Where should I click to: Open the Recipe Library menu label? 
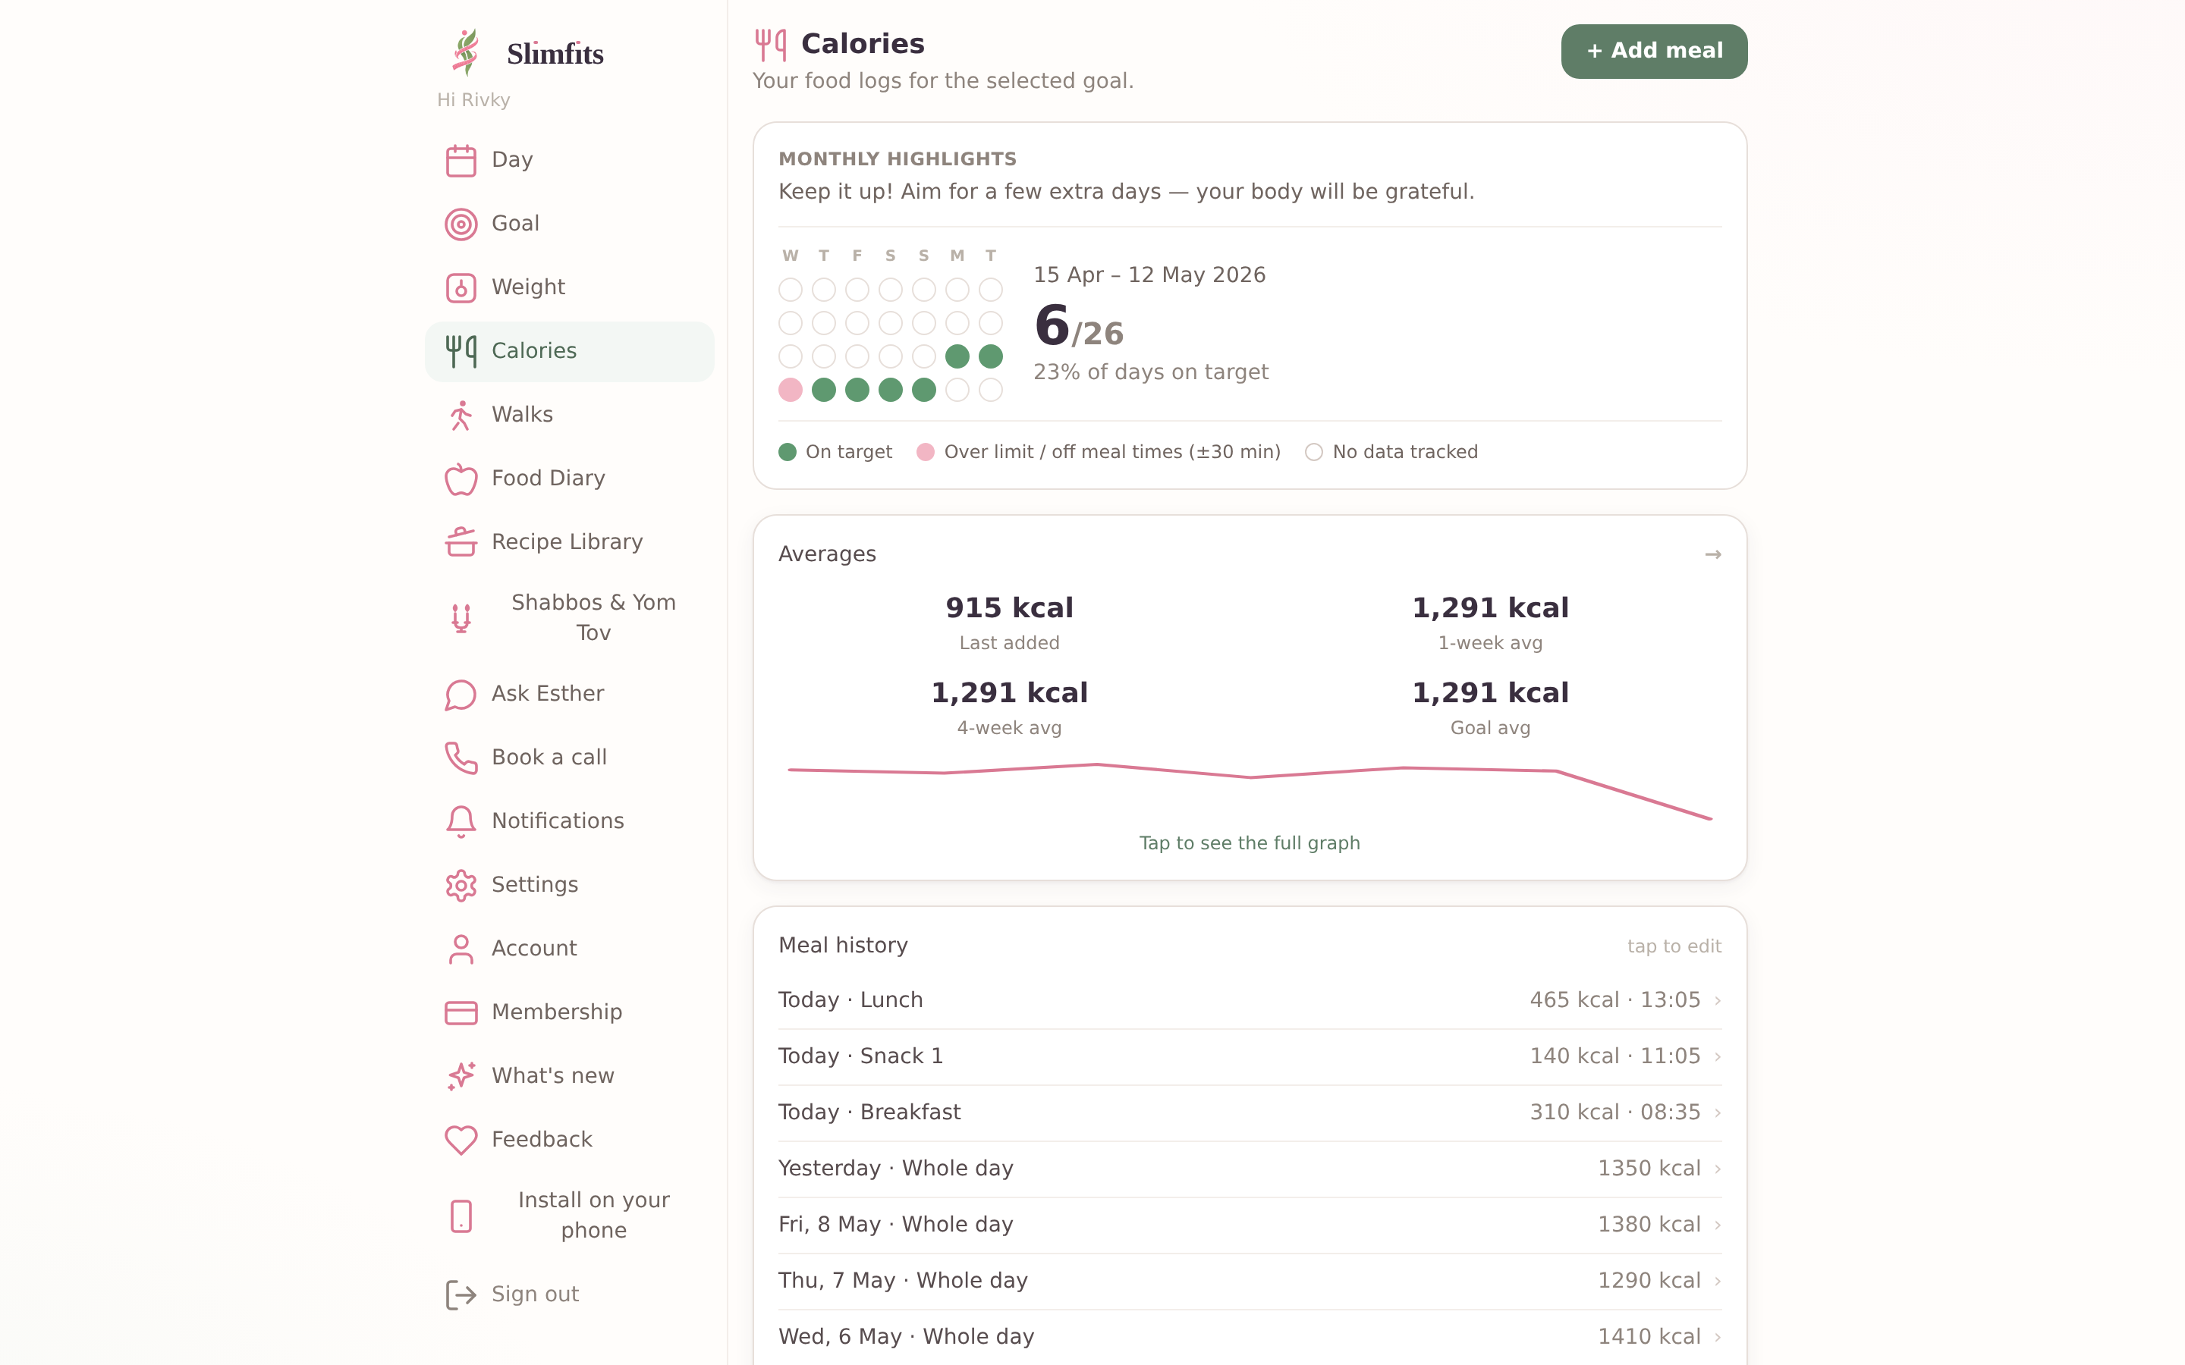click(x=567, y=541)
